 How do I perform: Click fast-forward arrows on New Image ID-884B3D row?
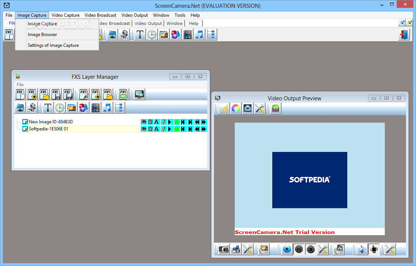click(204, 122)
